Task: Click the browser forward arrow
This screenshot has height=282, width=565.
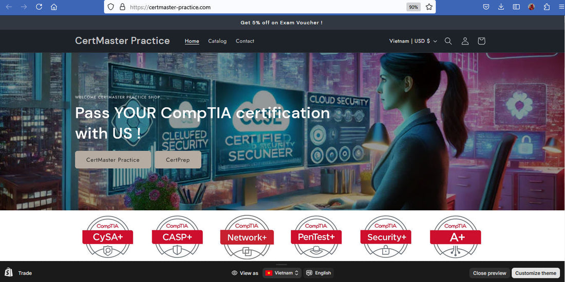Action: (x=24, y=7)
